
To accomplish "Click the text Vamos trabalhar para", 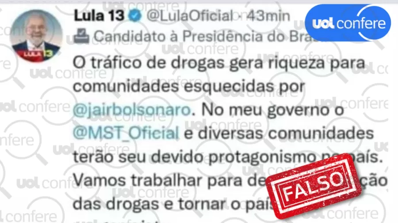I will tap(157, 180).
